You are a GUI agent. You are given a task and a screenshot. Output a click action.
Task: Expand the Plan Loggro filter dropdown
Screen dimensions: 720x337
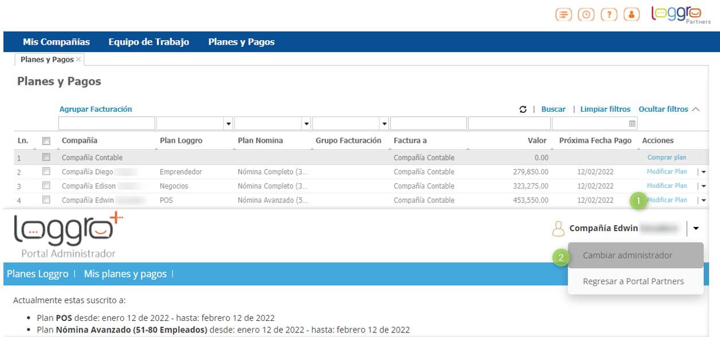click(x=229, y=124)
